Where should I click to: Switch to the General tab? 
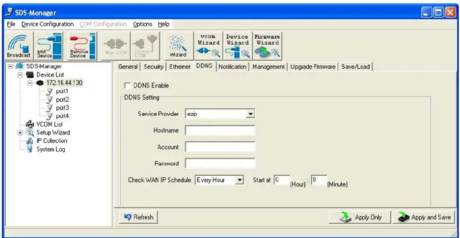(x=128, y=67)
